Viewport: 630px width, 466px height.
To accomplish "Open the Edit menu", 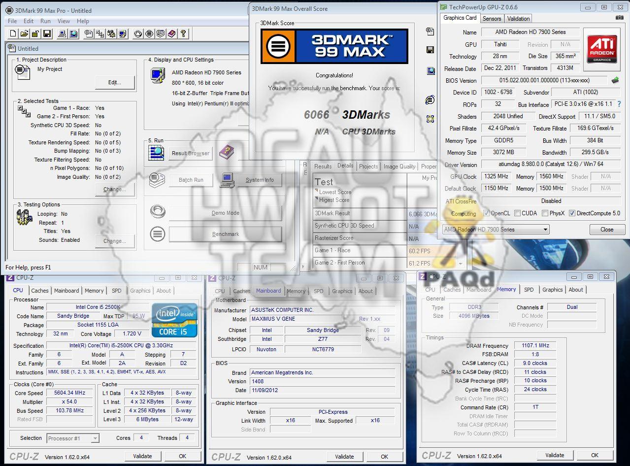I will [29, 21].
